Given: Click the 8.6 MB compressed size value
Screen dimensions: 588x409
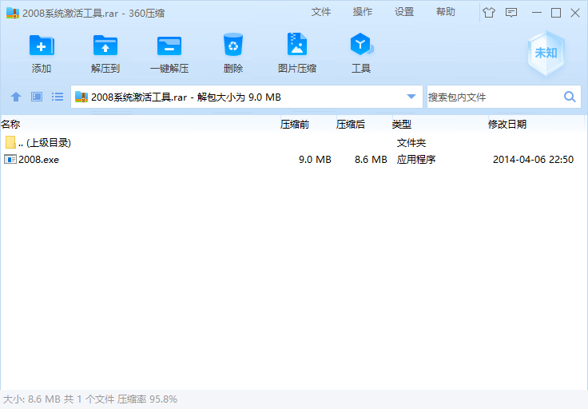Looking at the screenshot, I should tap(371, 160).
